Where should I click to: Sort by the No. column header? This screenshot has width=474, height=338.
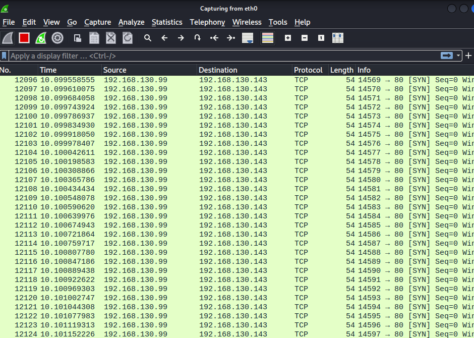pyautogui.click(x=19, y=70)
